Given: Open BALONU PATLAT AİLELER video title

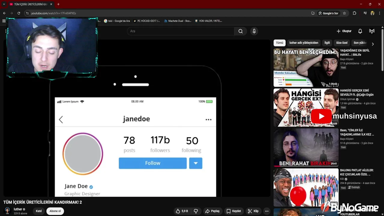Looking at the screenshot, I should [357, 172].
